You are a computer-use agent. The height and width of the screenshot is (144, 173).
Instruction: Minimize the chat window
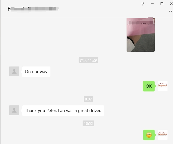coord(152,4)
